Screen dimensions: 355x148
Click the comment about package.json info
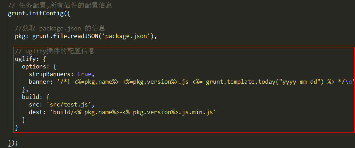(x=60, y=28)
